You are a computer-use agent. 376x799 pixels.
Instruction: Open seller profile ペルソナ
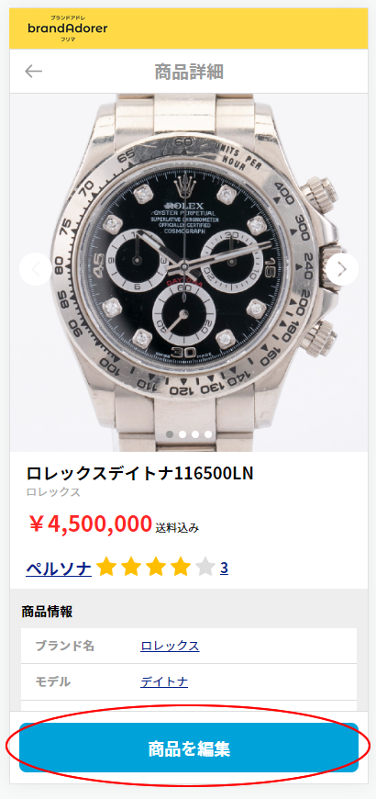[59, 568]
